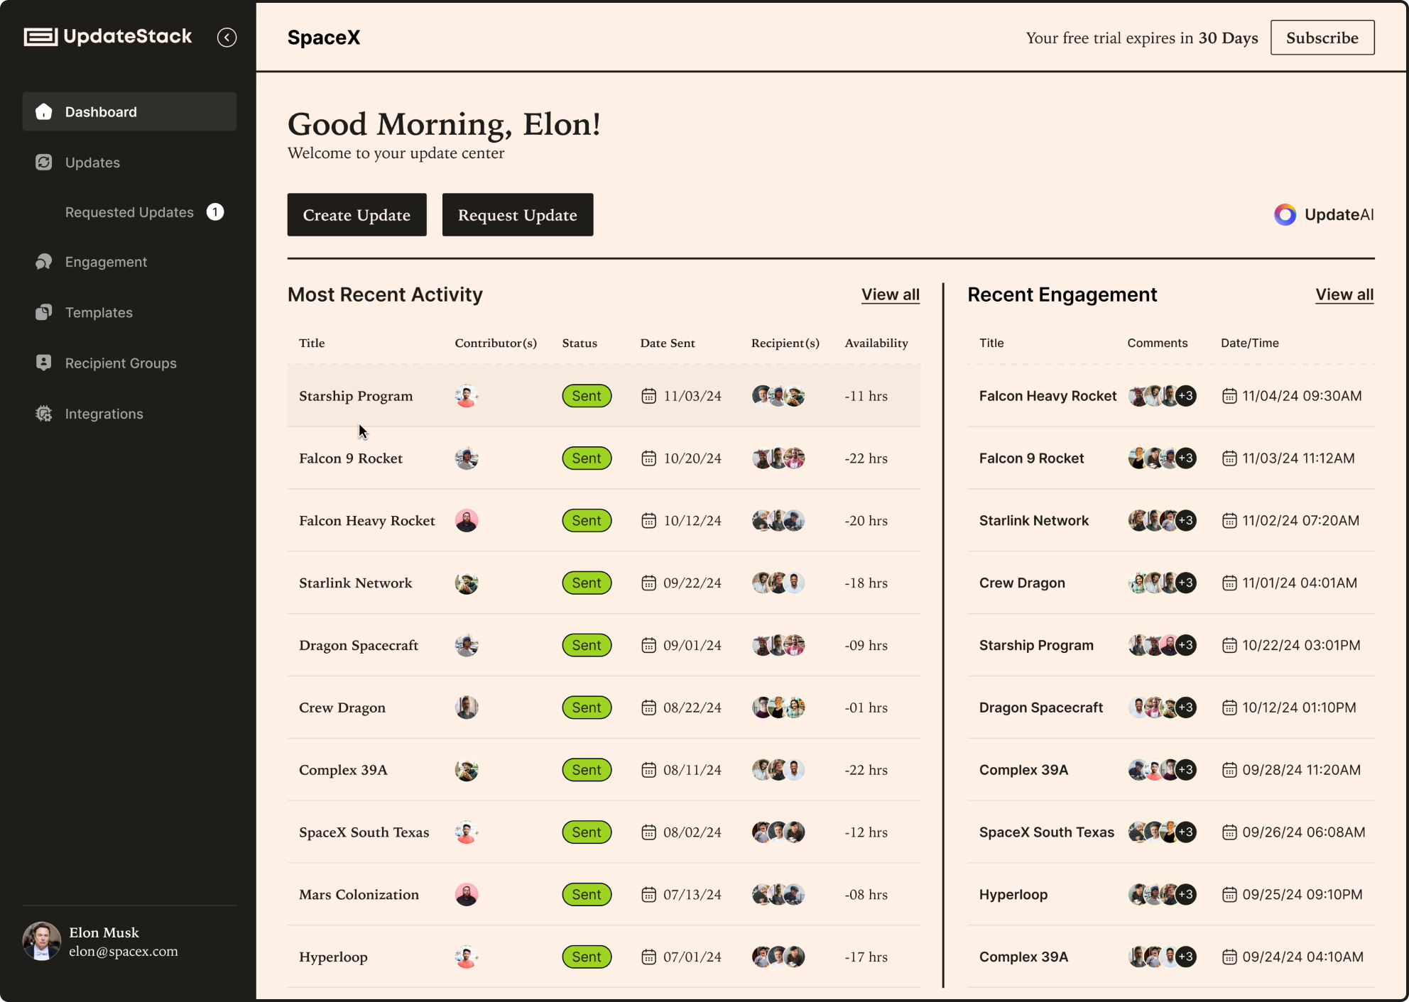Click the Dashboard home icon
This screenshot has height=1002, width=1409.
point(44,111)
